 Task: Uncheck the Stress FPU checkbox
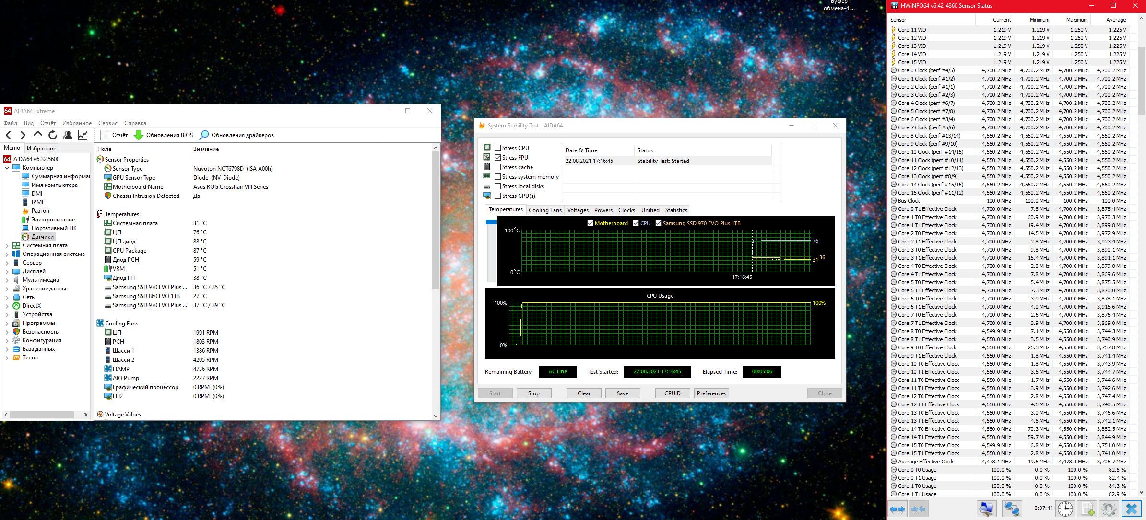coord(498,158)
